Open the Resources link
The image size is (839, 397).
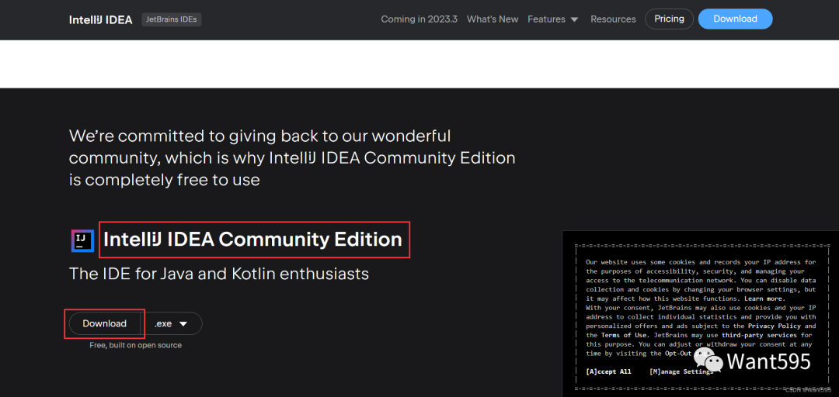click(613, 19)
